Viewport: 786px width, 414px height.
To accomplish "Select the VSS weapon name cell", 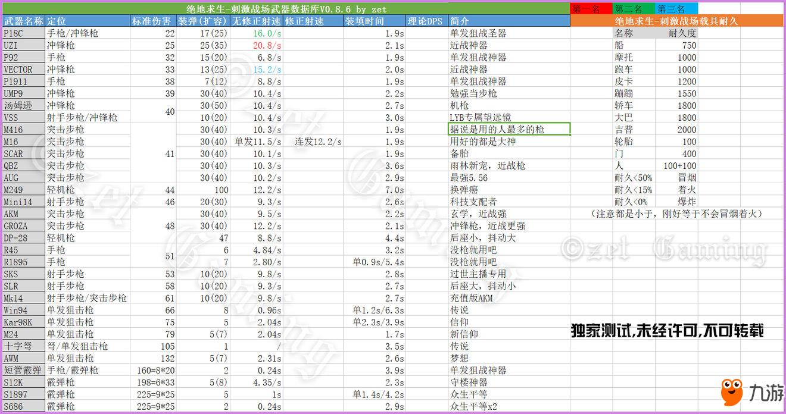I will coord(23,118).
